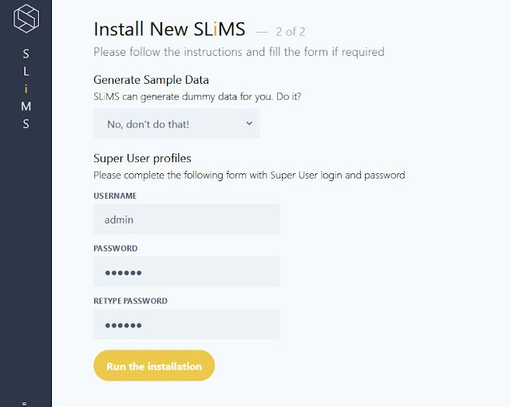Click the SLiMS cube logo icon

[x=26, y=18]
